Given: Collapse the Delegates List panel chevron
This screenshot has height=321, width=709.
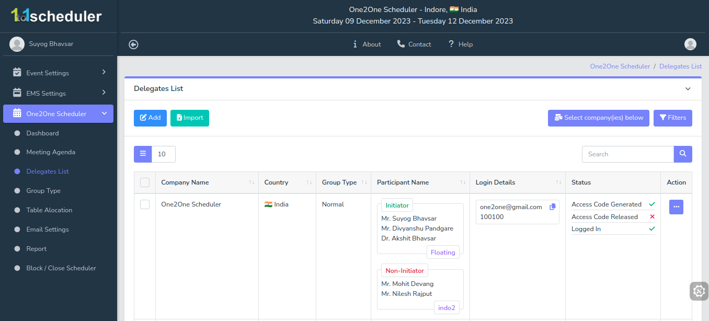Looking at the screenshot, I should (x=688, y=89).
